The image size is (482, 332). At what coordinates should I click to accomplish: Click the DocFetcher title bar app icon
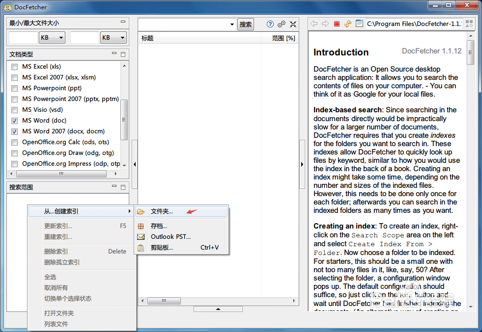pos(8,7)
